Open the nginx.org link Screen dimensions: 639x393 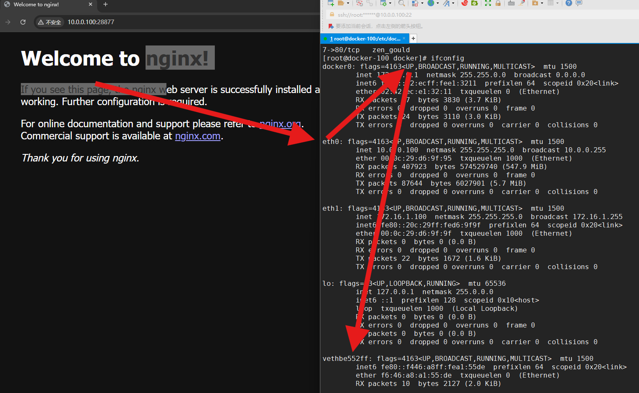click(280, 124)
